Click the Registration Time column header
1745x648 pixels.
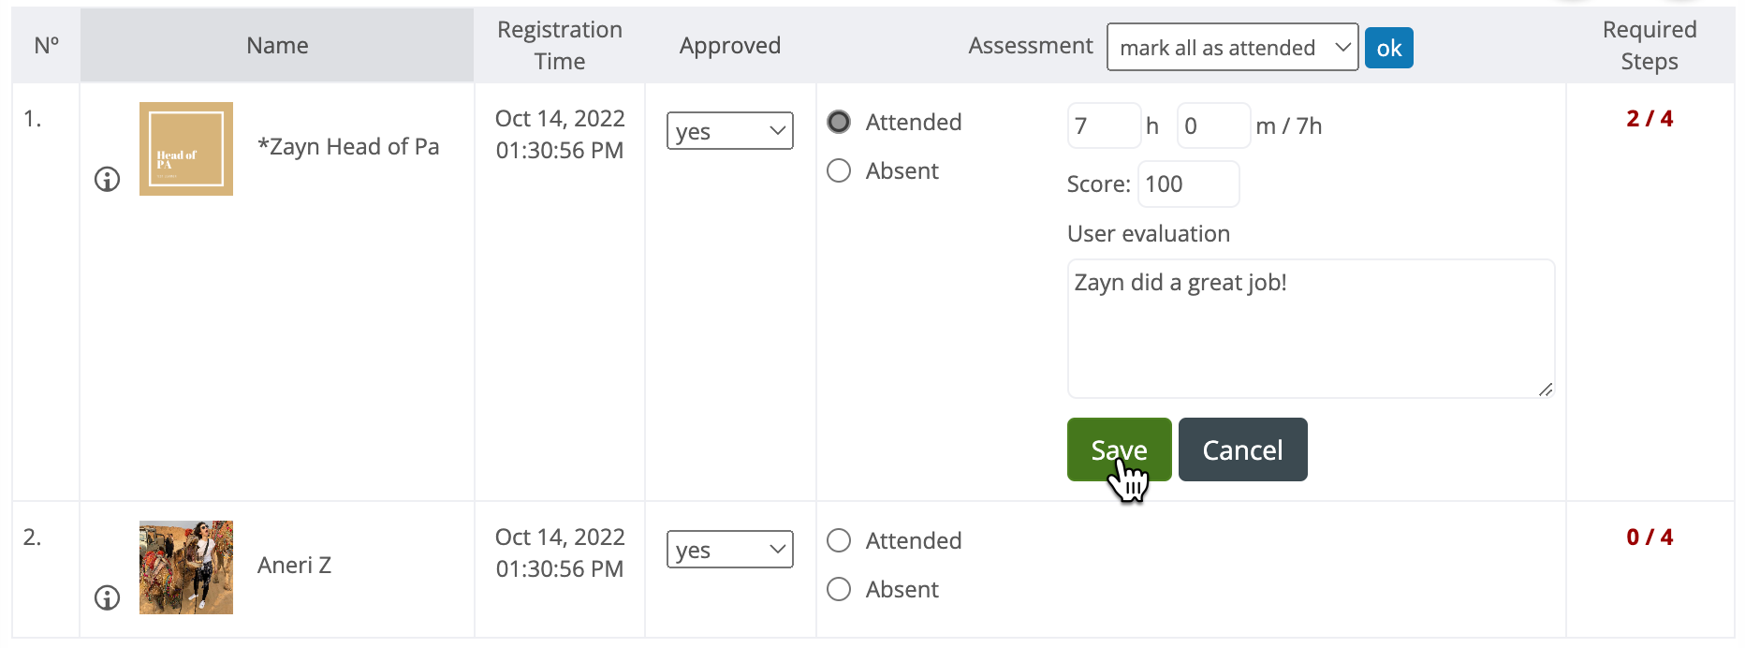tap(560, 45)
